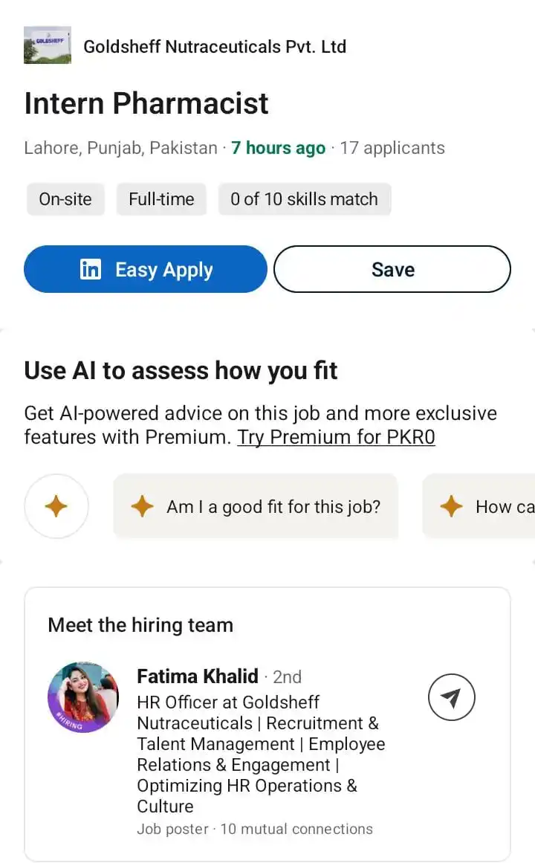Send message via the paper plane icon
The image size is (535, 863).
point(451,697)
